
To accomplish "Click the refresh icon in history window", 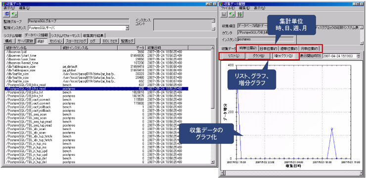I will pos(232,14).
